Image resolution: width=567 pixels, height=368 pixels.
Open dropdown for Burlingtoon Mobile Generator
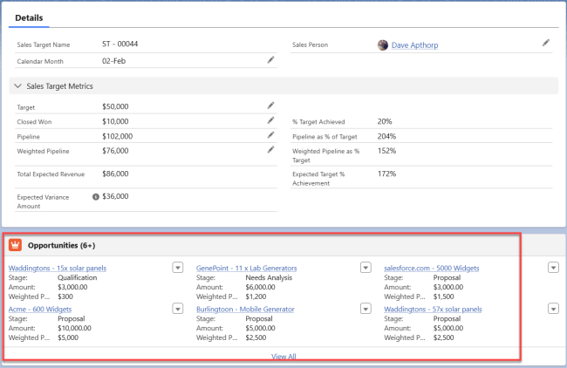365,309
